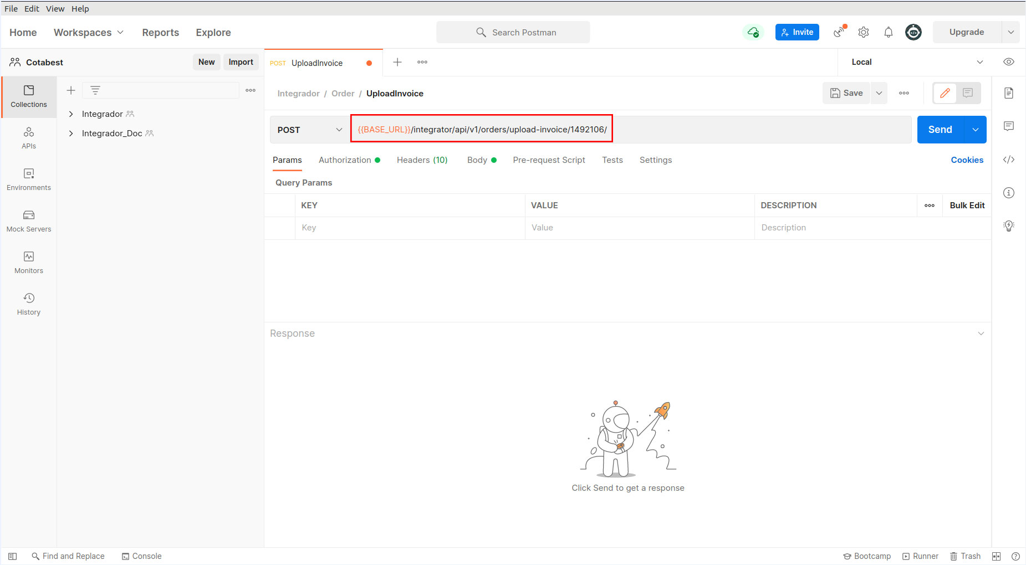Open the code snippet icon
The image size is (1026, 565).
coord(1009,160)
